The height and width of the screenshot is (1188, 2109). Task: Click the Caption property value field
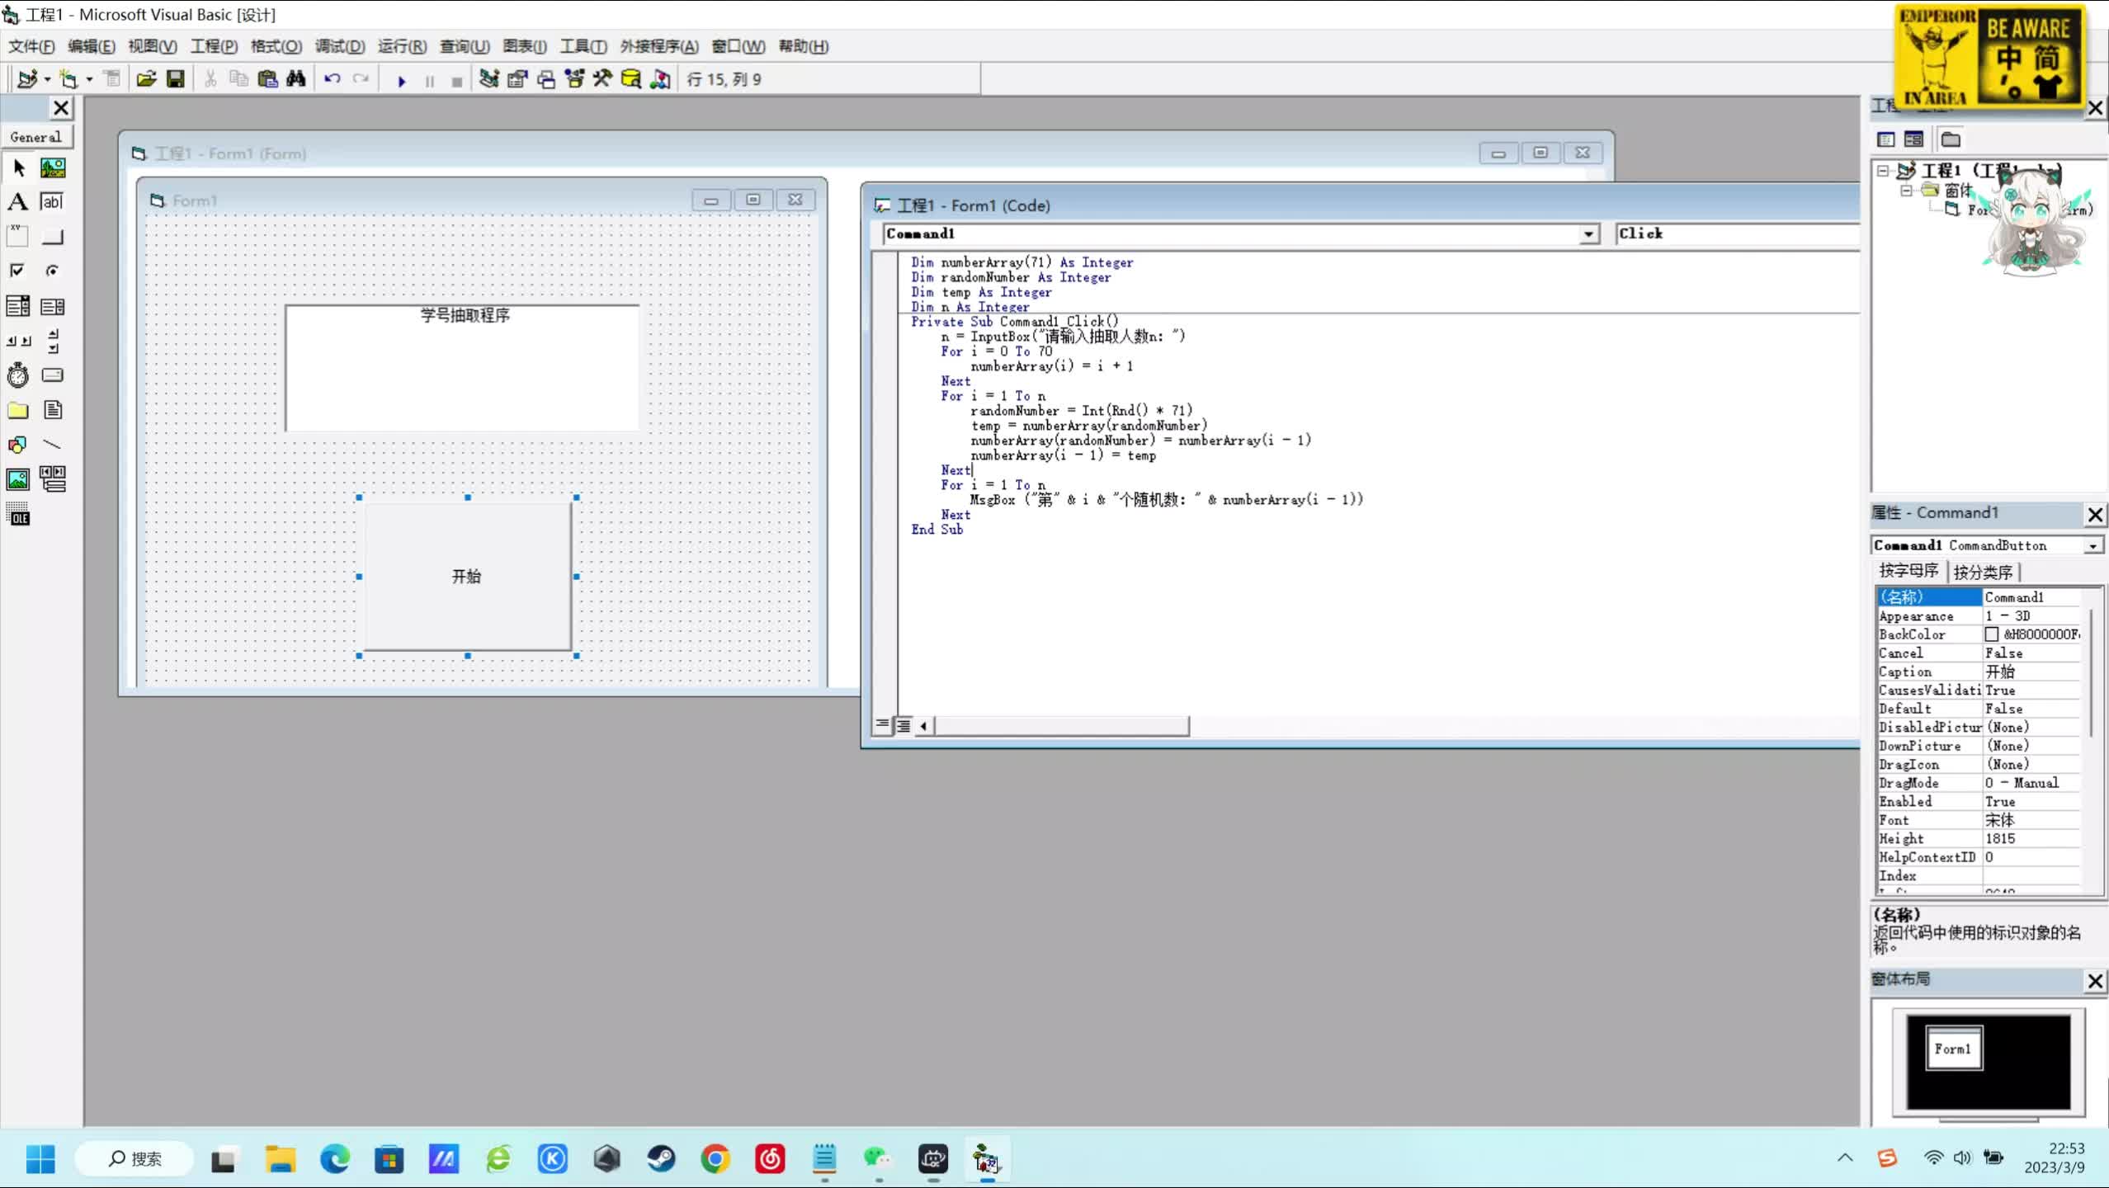tap(2030, 672)
